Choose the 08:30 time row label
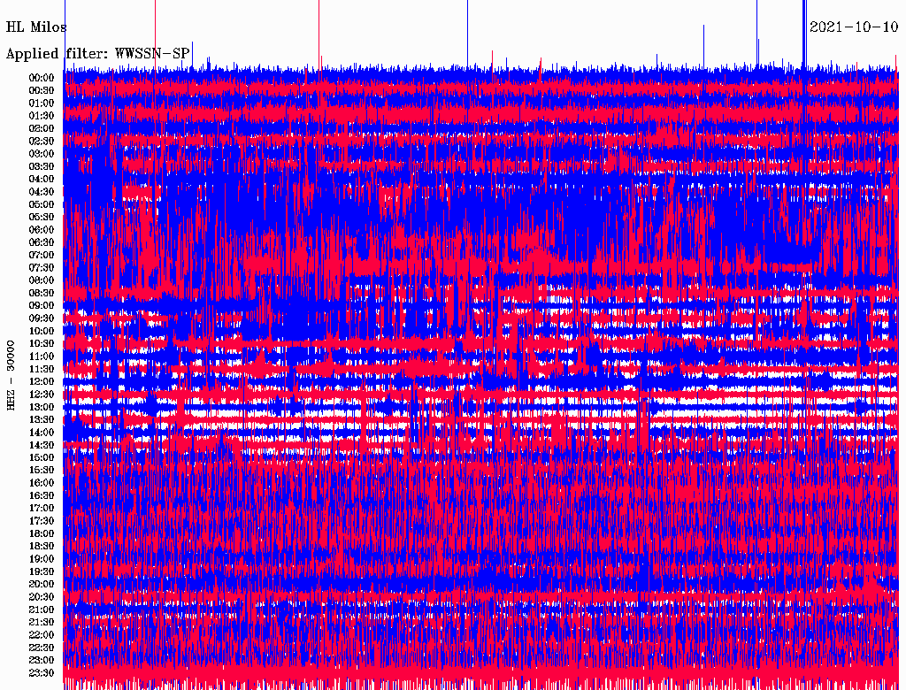Image resolution: width=906 pixels, height=690 pixels. point(42,293)
